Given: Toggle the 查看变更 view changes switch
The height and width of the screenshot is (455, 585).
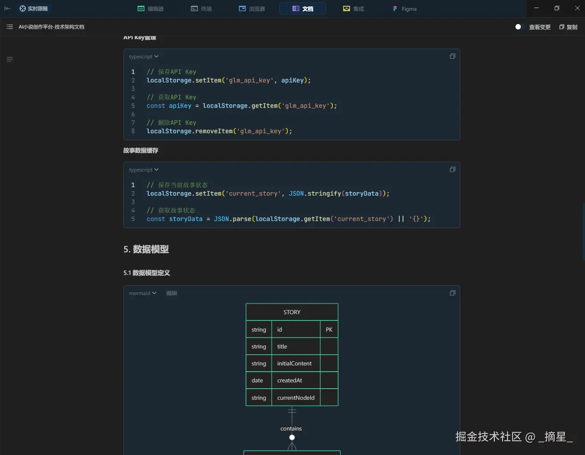Looking at the screenshot, I should (518, 27).
